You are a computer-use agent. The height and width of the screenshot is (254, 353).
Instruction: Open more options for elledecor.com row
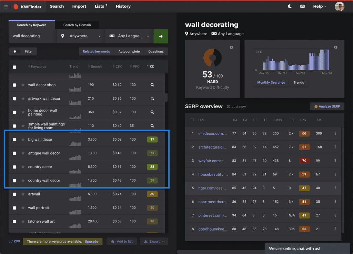335,133
